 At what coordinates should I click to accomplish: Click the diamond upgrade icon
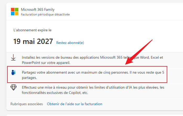[14, 87]
